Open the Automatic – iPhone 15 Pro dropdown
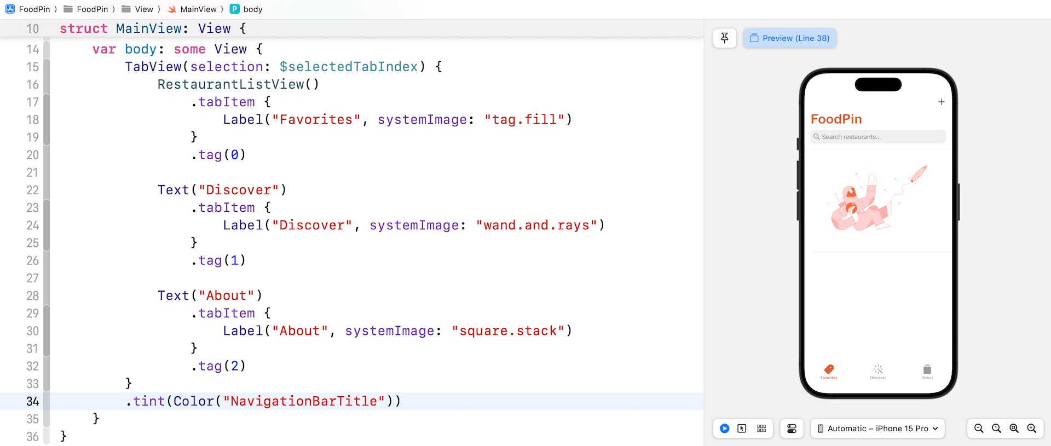Image resolution: width=1051 pixels, height=446 pixels. tap(877, 428)
